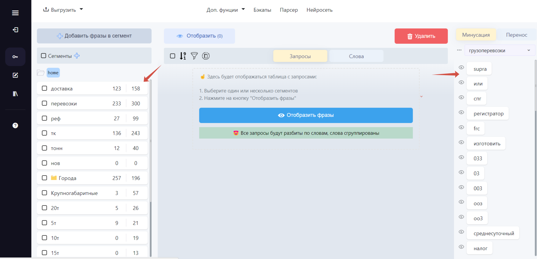The height and width of the screenshot is (259, 537).
Task: Open the filter funnel icon
Action: click(x=194, y=56)
